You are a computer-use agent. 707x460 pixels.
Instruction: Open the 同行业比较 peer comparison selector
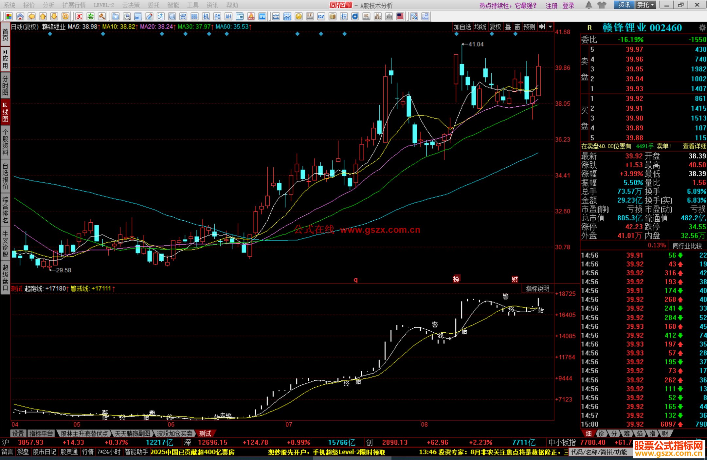pos(687,246)
